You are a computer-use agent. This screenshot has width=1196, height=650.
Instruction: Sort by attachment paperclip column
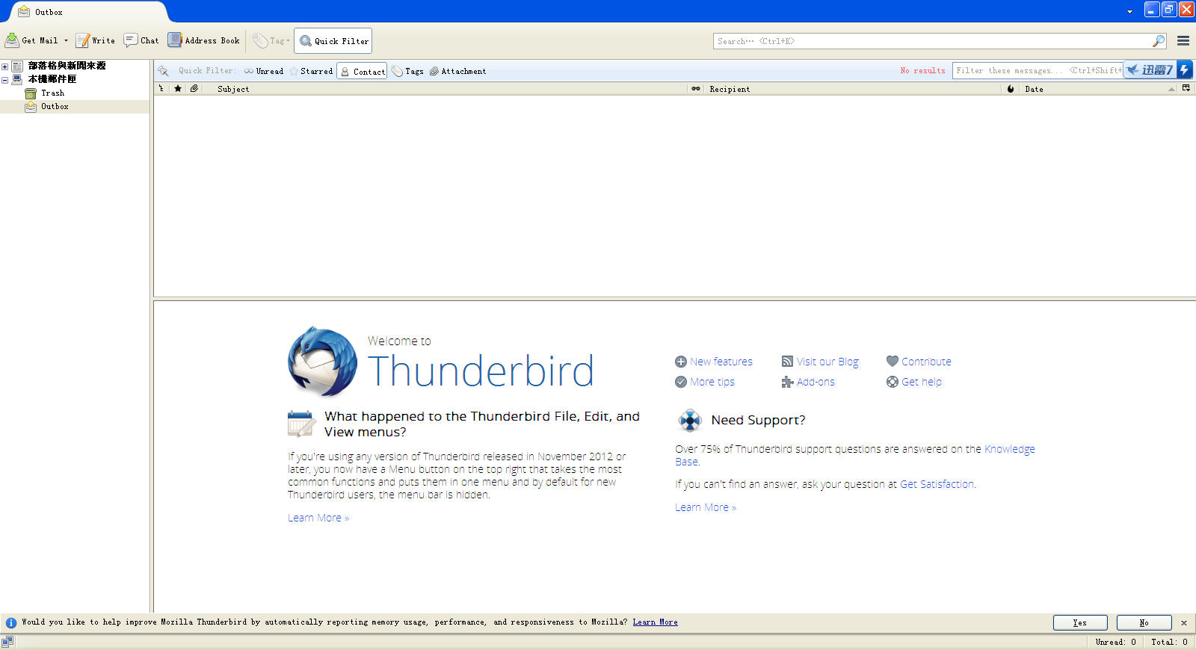tap(194, 88)
